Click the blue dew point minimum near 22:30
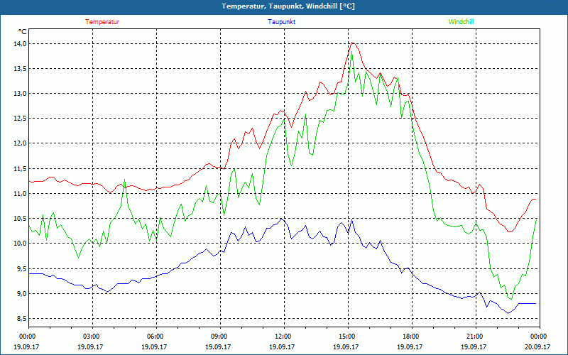This screenshot has height=355, width=568. (508, 313)
